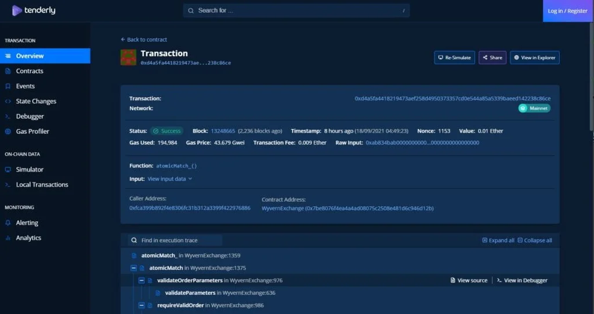This screenshot has height=314, width=594.
Task: Click Collapse all in trace
Action: click(x=535, y=240)
